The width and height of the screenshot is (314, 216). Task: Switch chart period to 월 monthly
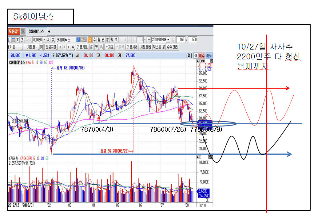[98, 40]
